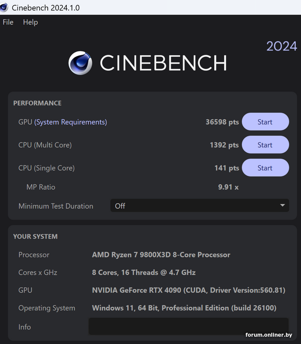This screenshot has width=301, height=344.
Task: Expand Minimum Test Duration dropdown arrow
Action: (283, 206)
